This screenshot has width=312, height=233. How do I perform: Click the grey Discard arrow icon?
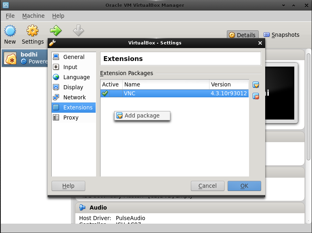tap(78, 31)
